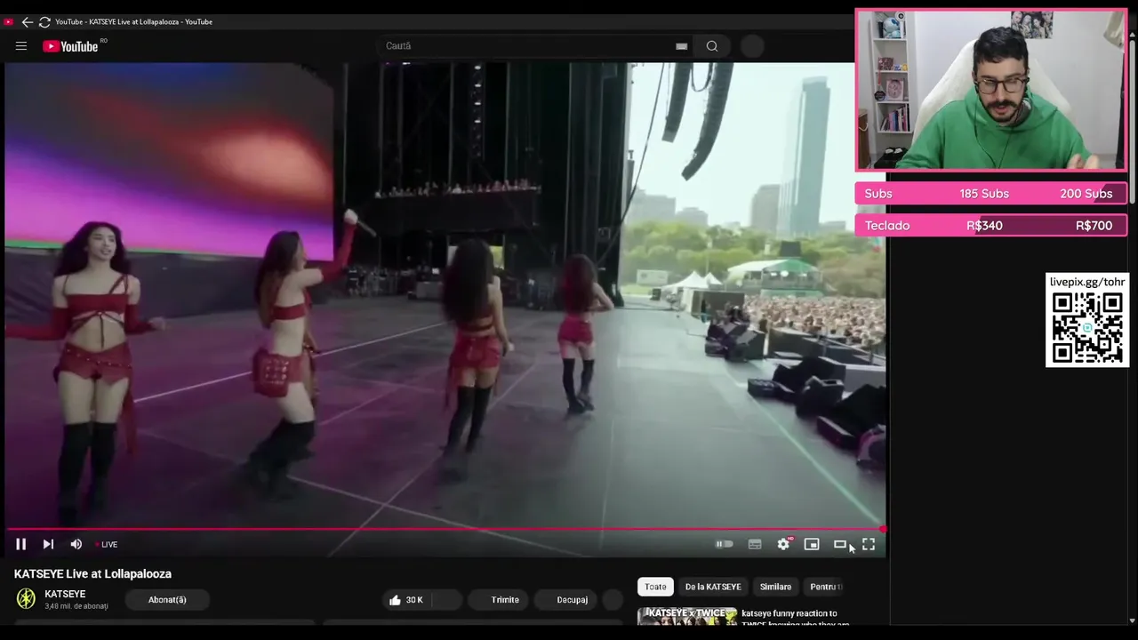Enter fullscreen mode
Image resolution: width=1138 pixels, height=640 pixels.
(869, 544)
